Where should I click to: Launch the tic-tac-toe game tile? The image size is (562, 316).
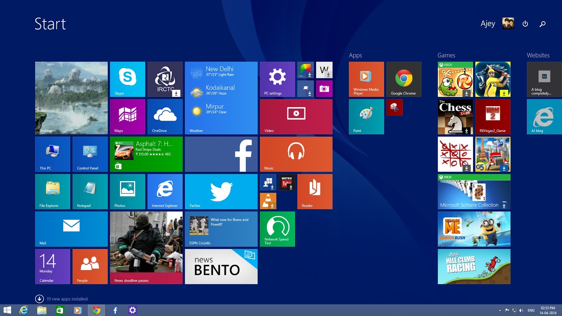(x=455, y=154)
